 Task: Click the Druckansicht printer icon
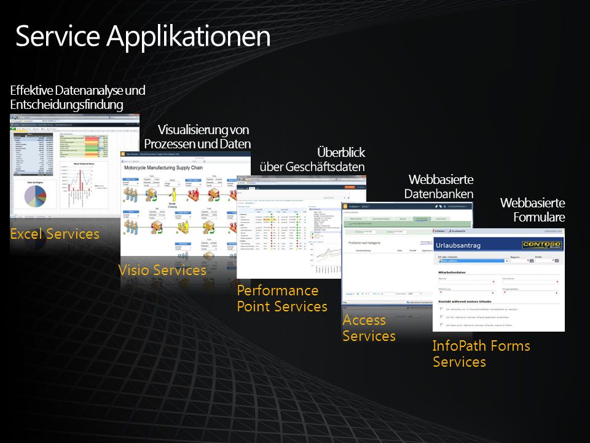click(449, 231)
